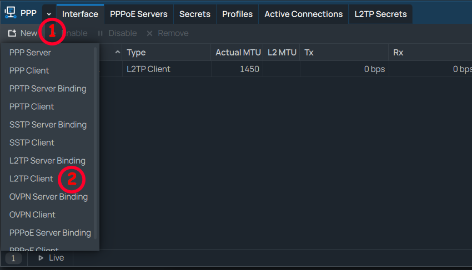Open the L2TP Secrets tab
The image size is (472, 270).
click(x=380, y=14)
